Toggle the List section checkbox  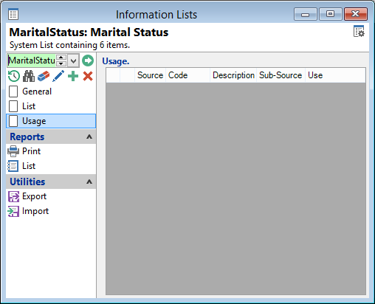tap(13, 106)
